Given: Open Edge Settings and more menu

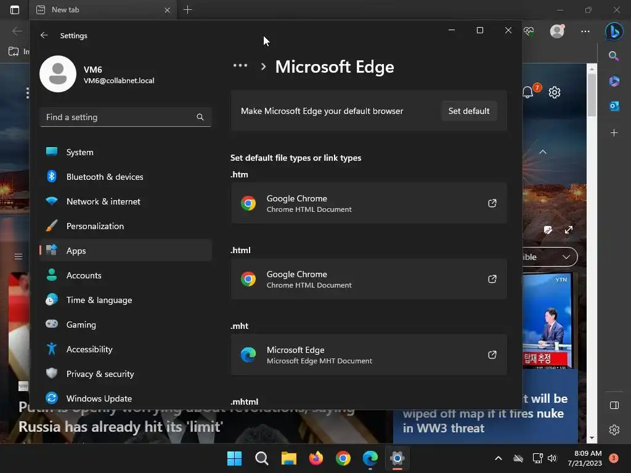Looking at the screenshot, I should click(585, 31).
